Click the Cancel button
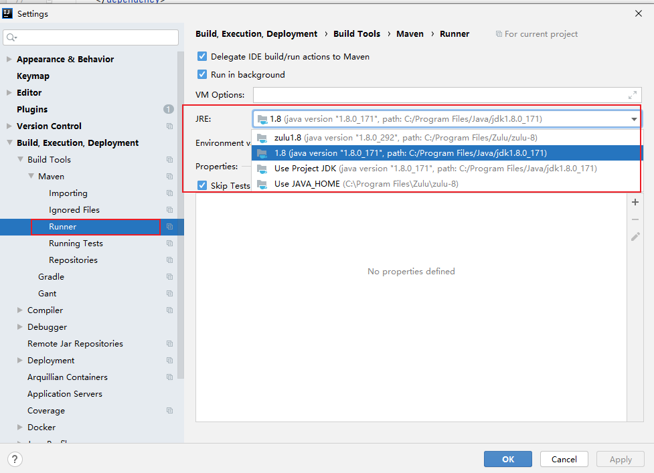 (564, 459)
